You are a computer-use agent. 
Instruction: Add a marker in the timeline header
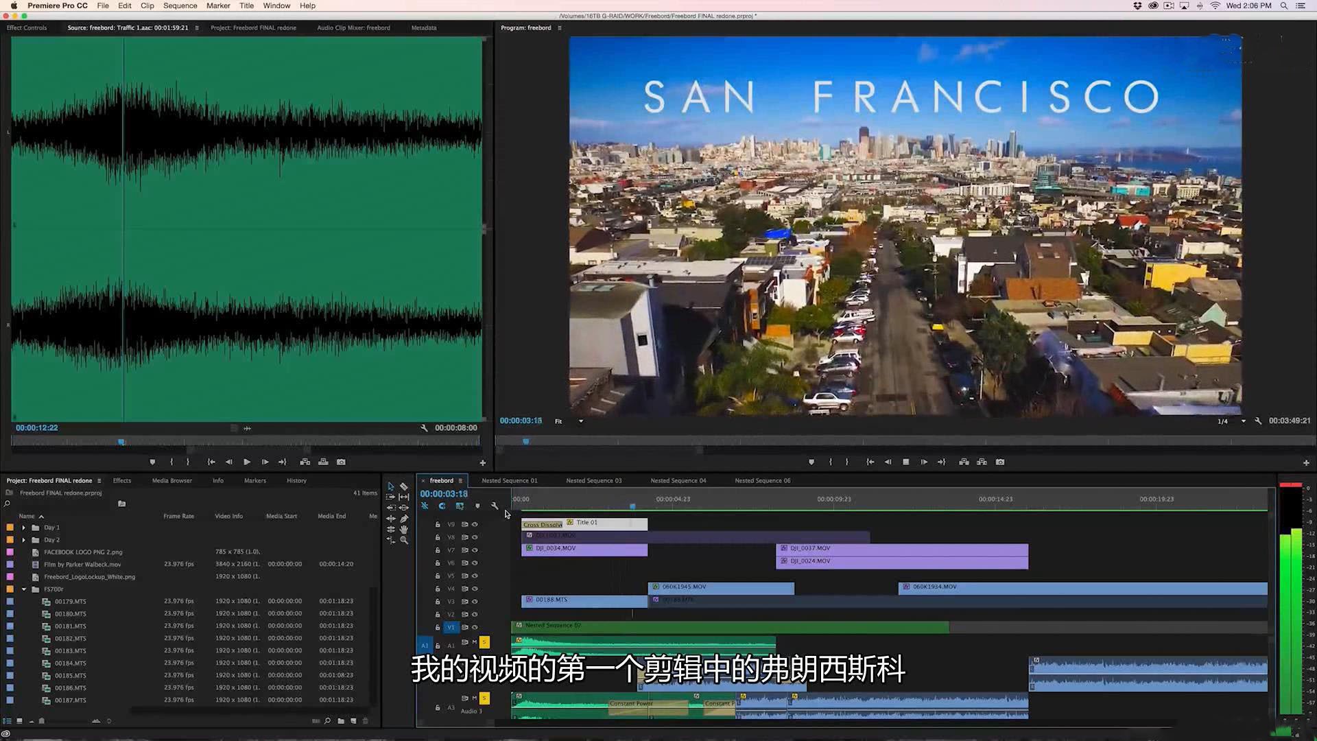coord(477,506)
